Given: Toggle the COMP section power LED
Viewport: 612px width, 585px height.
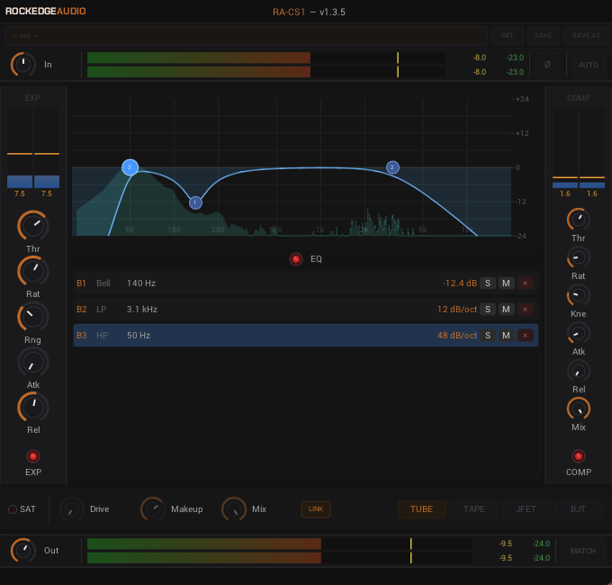Looking at the screenshot, I should pos(578,455).
